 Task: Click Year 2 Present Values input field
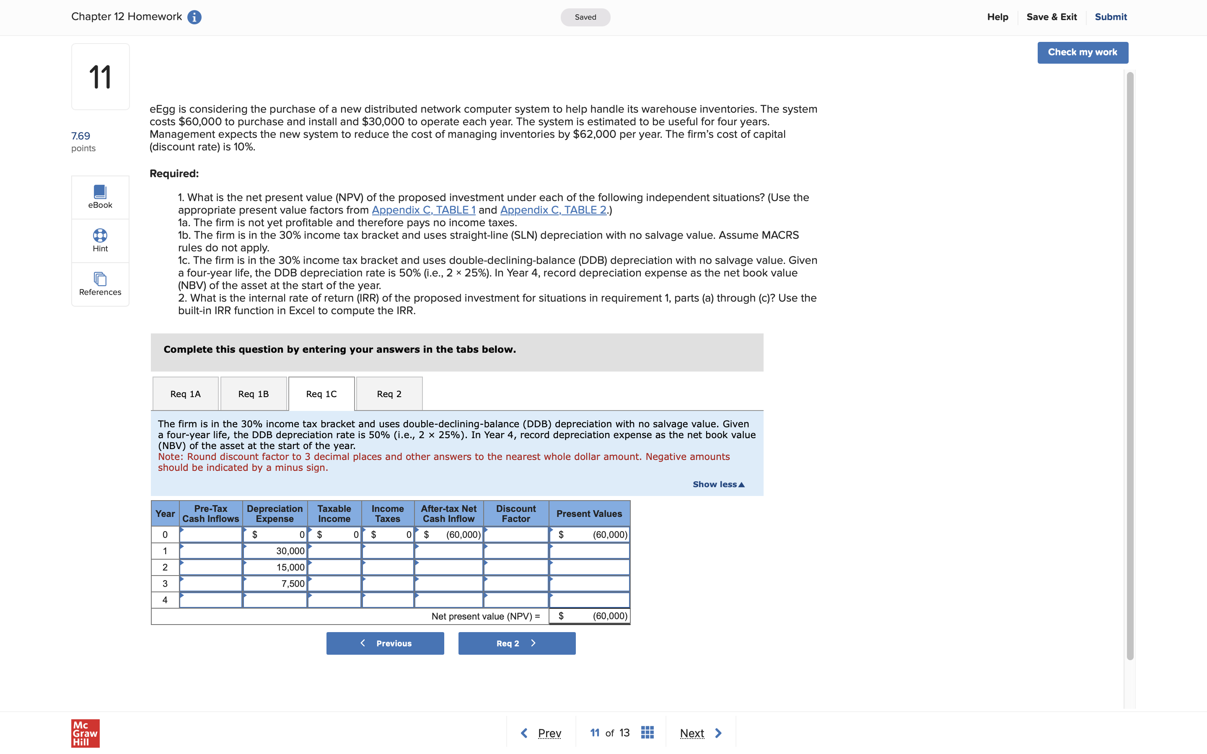[x=589, y=568]
